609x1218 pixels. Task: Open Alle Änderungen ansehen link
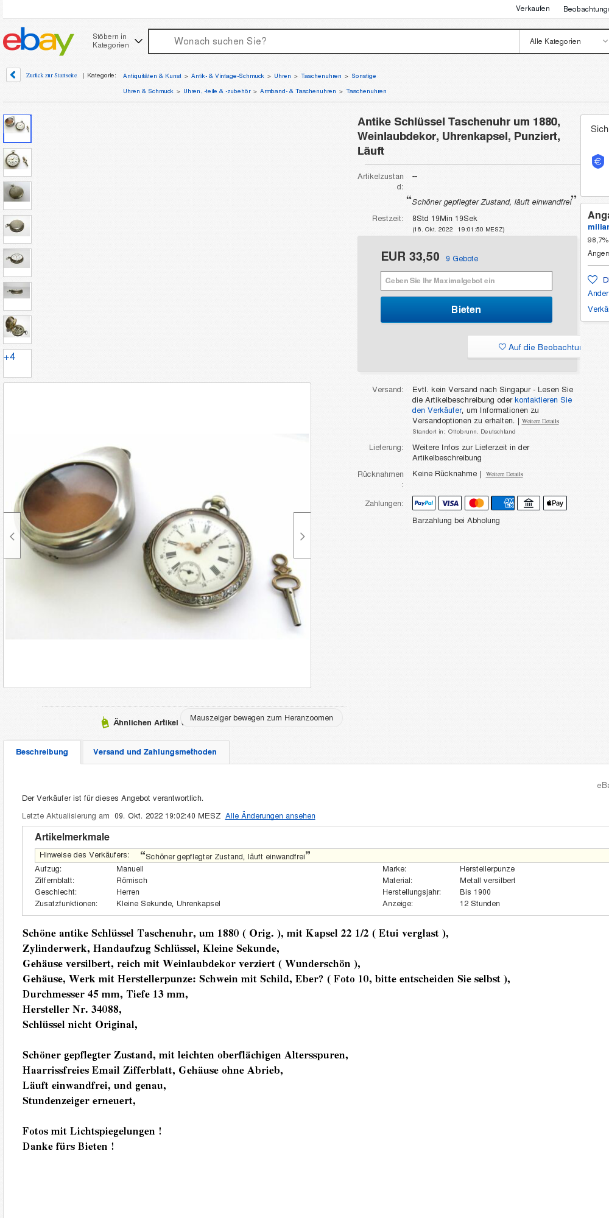270,815
